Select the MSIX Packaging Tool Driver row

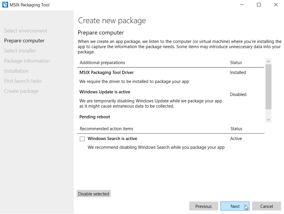tap(170, 77)
